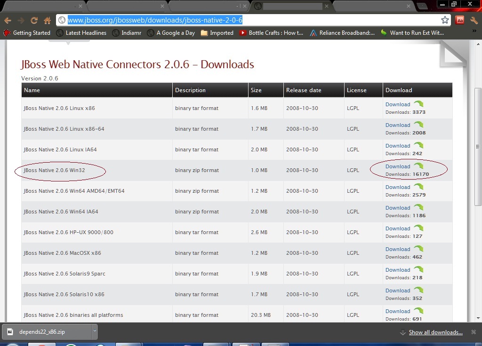The width and height of the screenshot is (482, 346).
Task: Click the green arrow beside Win32 download
Action: 418,166
